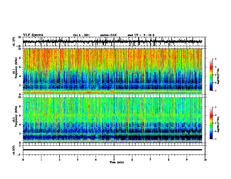Click the "ch.3(V)" axis label
Screen dimensions: 231x179
tap(14, 150)
